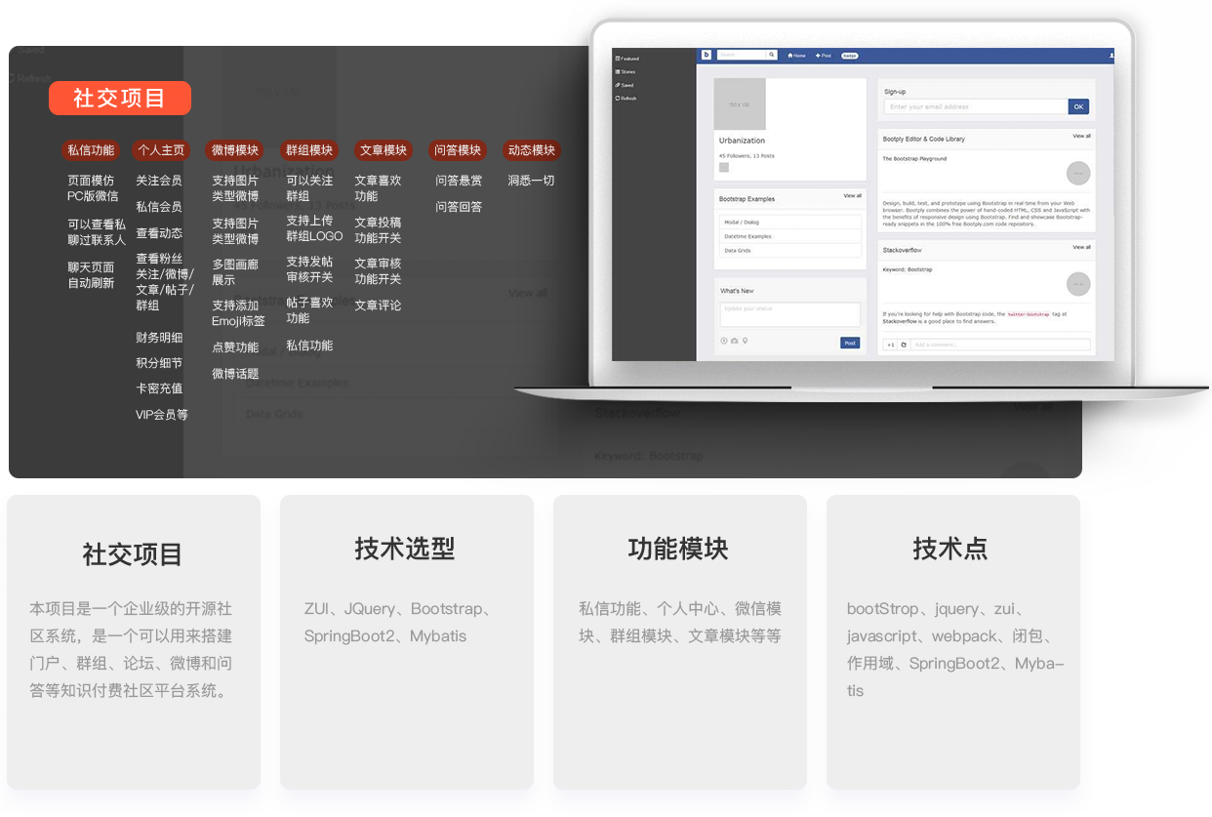The height and width of the screenshot is (817, 1212).
Task: Click the plus Post navbar item
Action: [x=824, y=56]
